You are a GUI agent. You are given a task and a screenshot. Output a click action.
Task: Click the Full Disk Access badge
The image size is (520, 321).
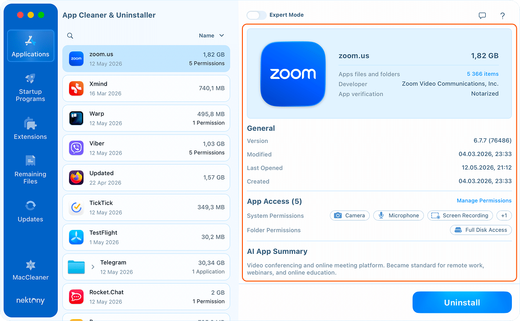481,230
